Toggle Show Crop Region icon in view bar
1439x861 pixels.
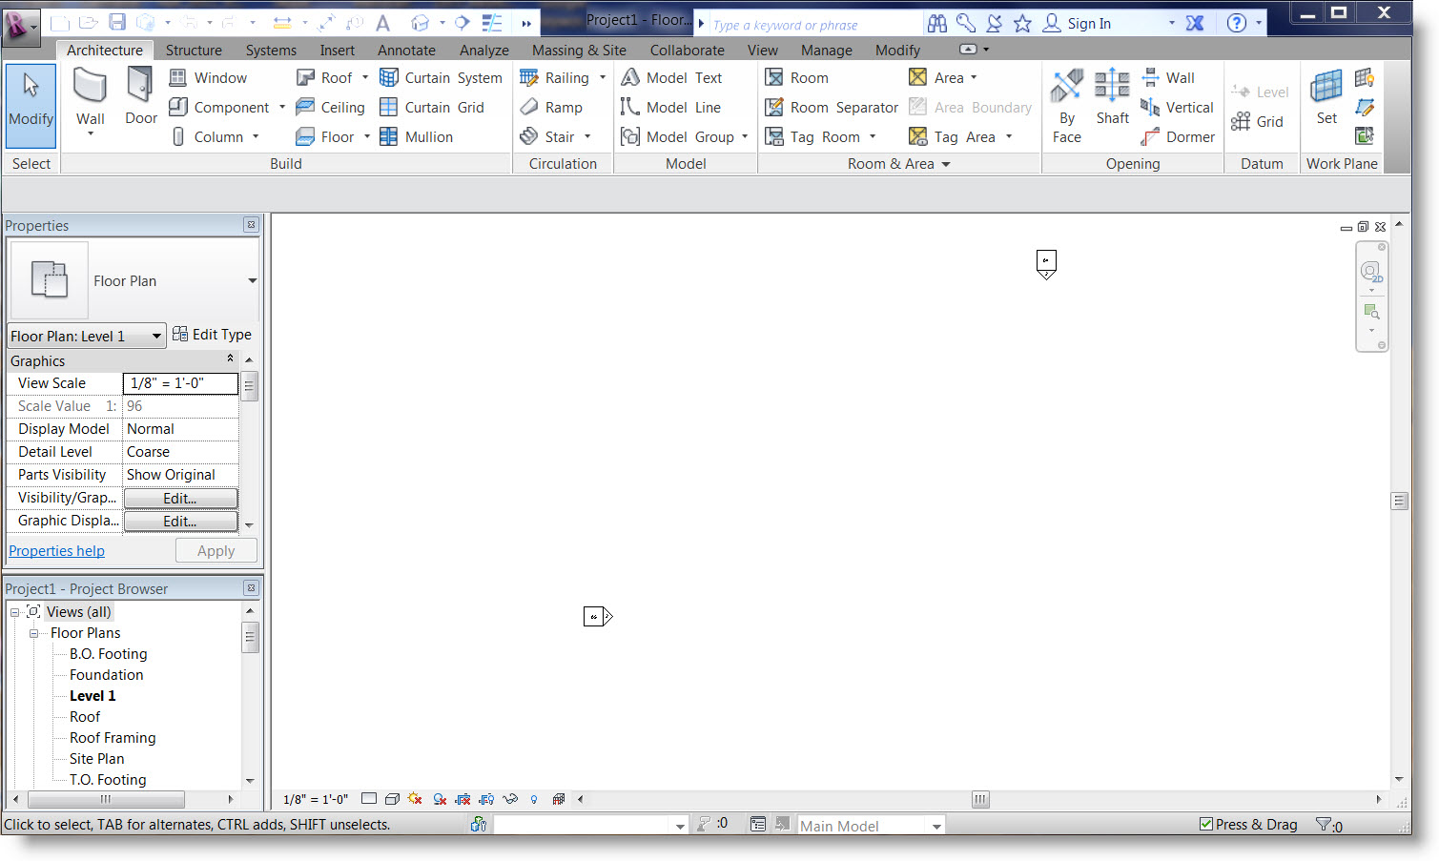pos(486,799)
